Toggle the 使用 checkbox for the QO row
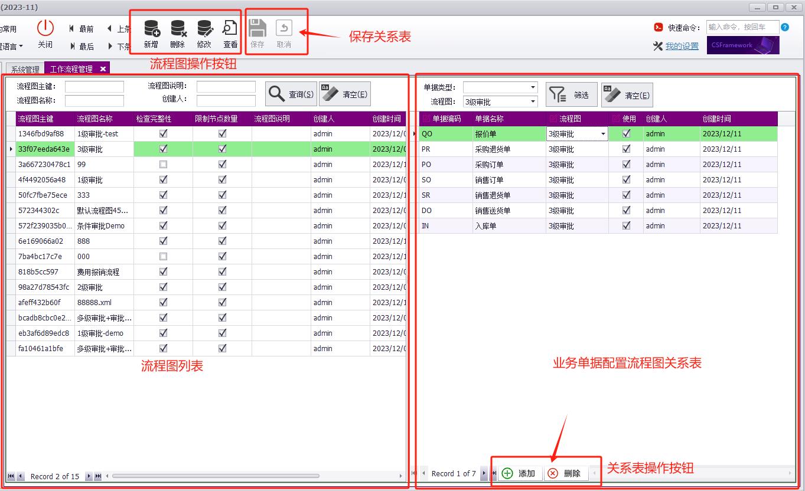The height and width of the screenshot is (491, 805). [x=626, y=133]
